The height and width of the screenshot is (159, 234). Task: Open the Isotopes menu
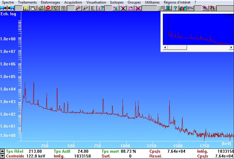117,2
